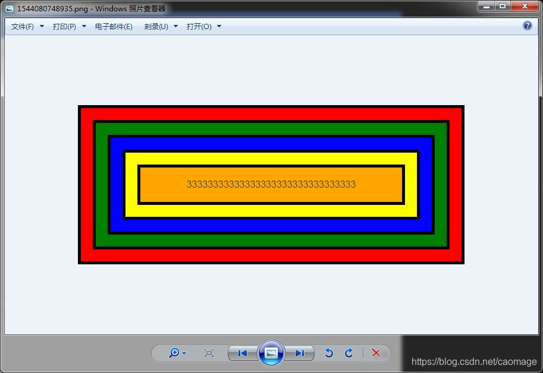This screenshot has width=543, height=373.
Task: Open the 刻录(U) menu
Action: (x=156, y=27)
